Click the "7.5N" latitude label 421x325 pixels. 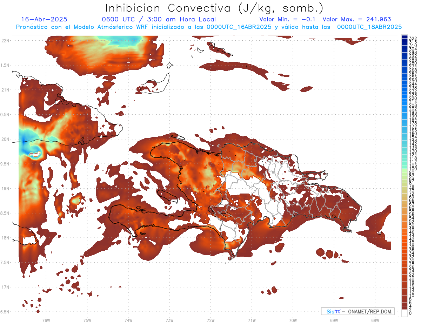tap(5, 263)
